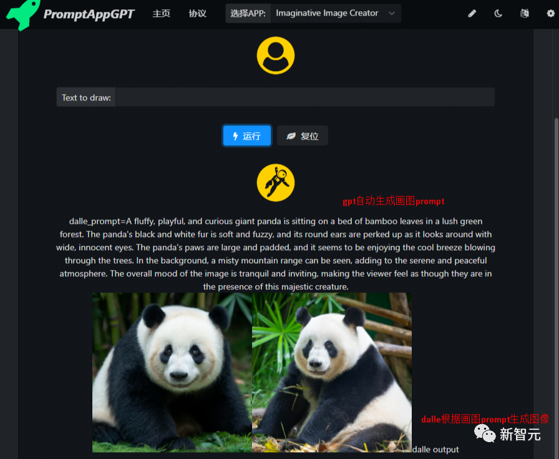Click the Text to draw input field
This screenshot has width=559, height=459.
[306, 97]
